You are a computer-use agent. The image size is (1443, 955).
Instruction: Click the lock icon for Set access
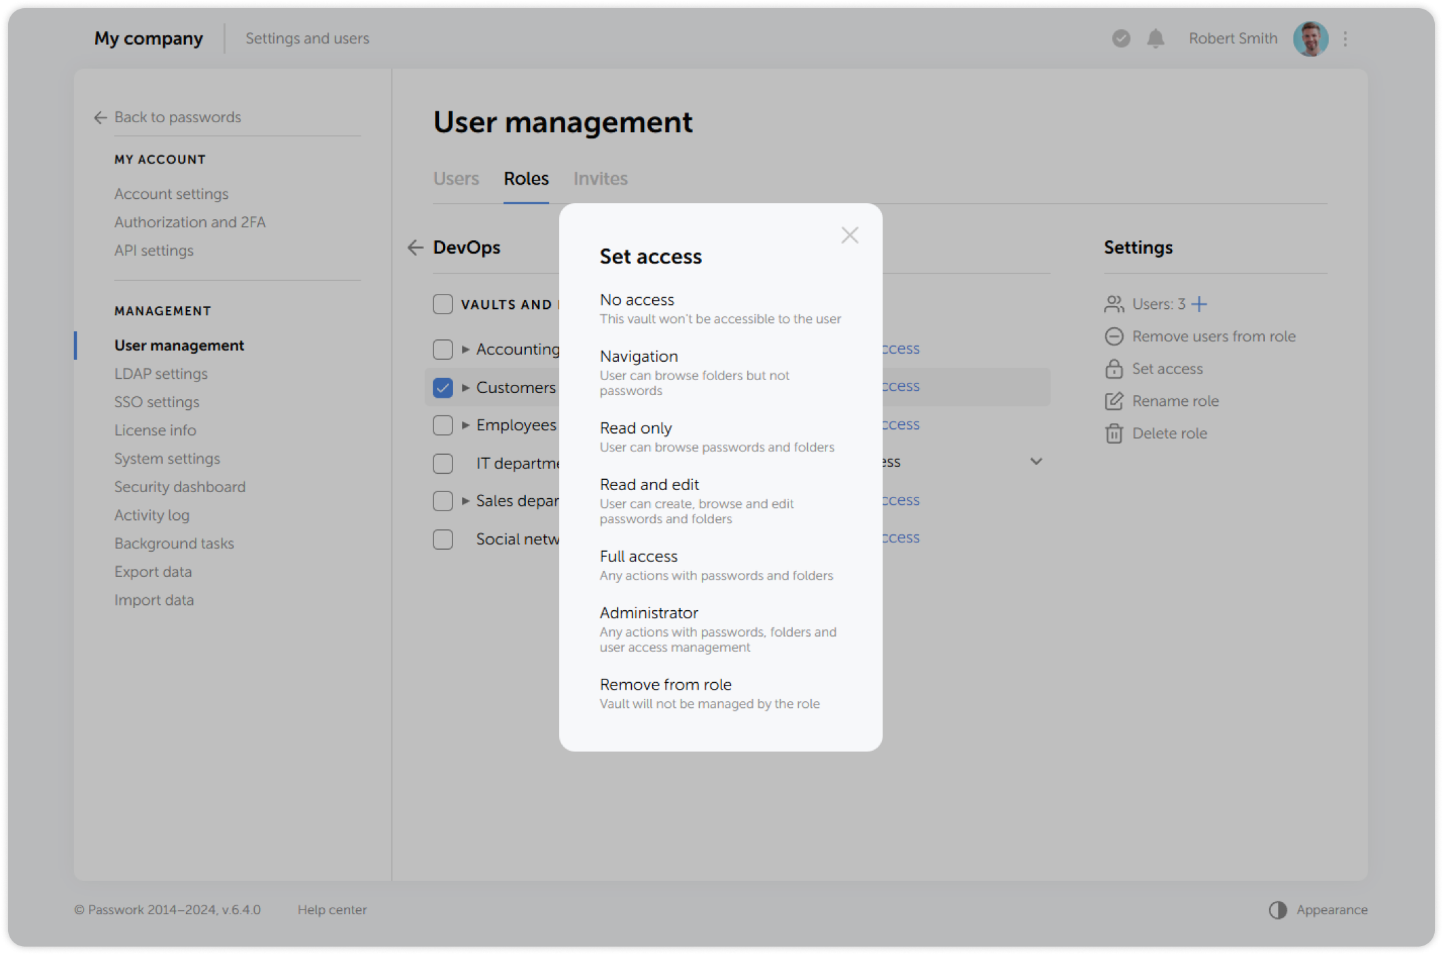[1114, 369]
